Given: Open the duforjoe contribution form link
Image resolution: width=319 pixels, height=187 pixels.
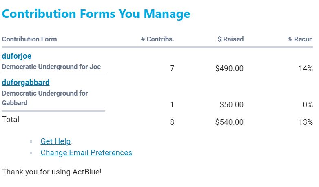Looking at the screenshot, I should (17, 56).
